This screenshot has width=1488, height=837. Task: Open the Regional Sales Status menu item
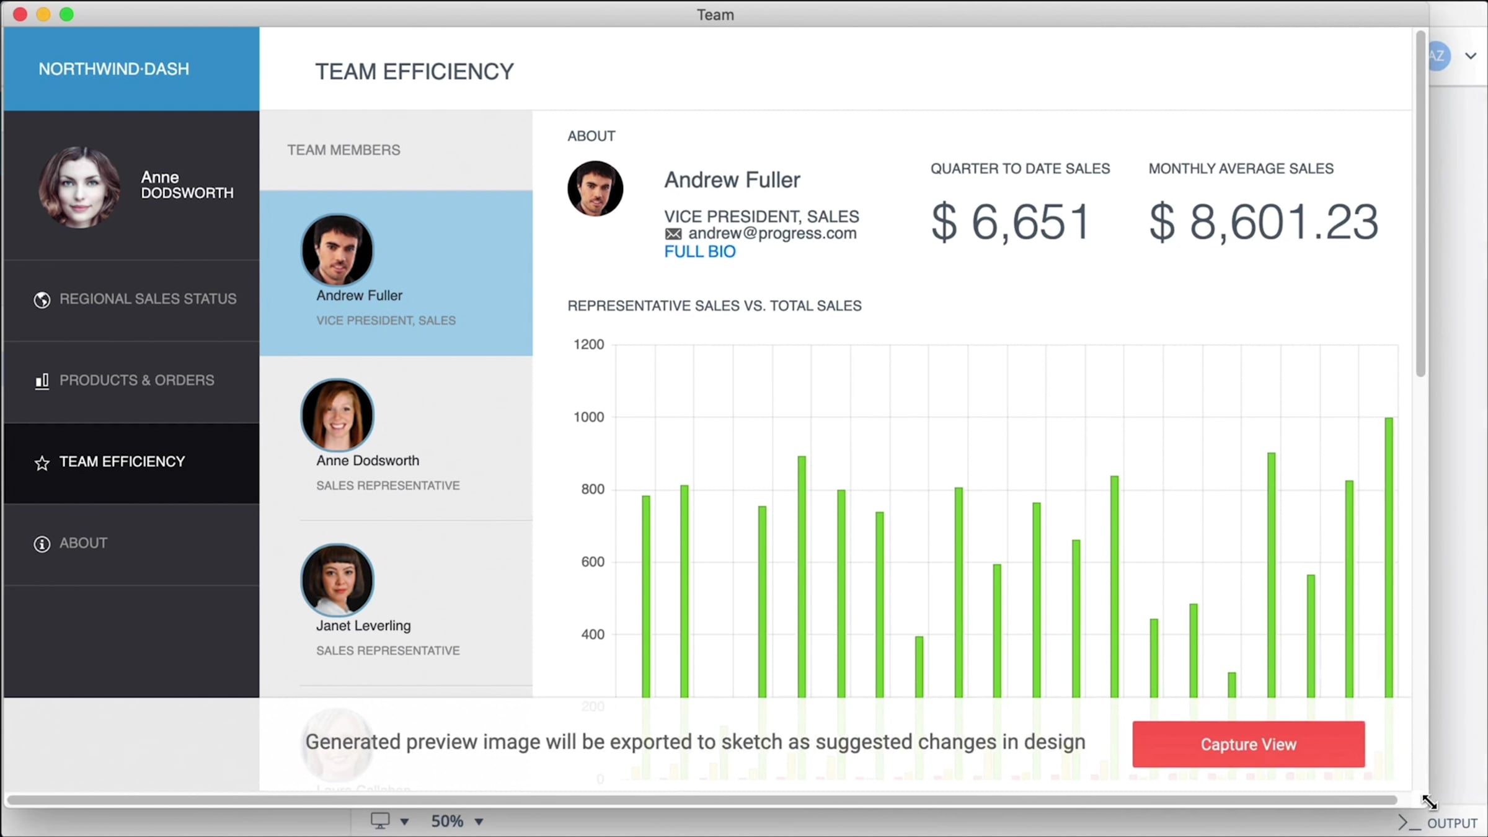coord(148,299)
